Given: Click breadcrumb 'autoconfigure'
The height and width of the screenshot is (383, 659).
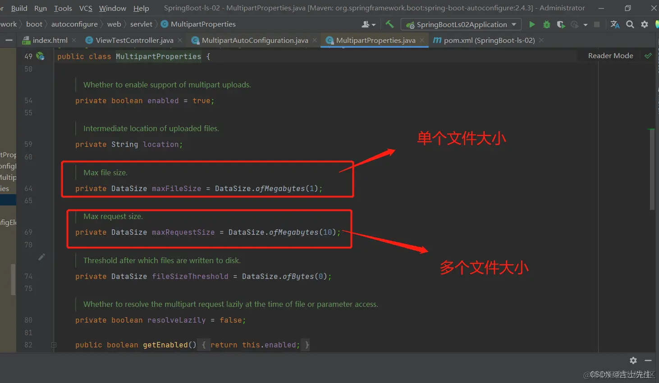Looking at the screenshot, I should (x=74, y=24).
